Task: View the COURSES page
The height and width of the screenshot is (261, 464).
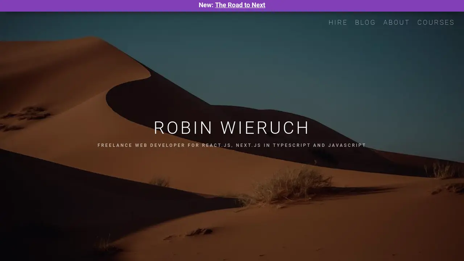Action: pos(436,22)
